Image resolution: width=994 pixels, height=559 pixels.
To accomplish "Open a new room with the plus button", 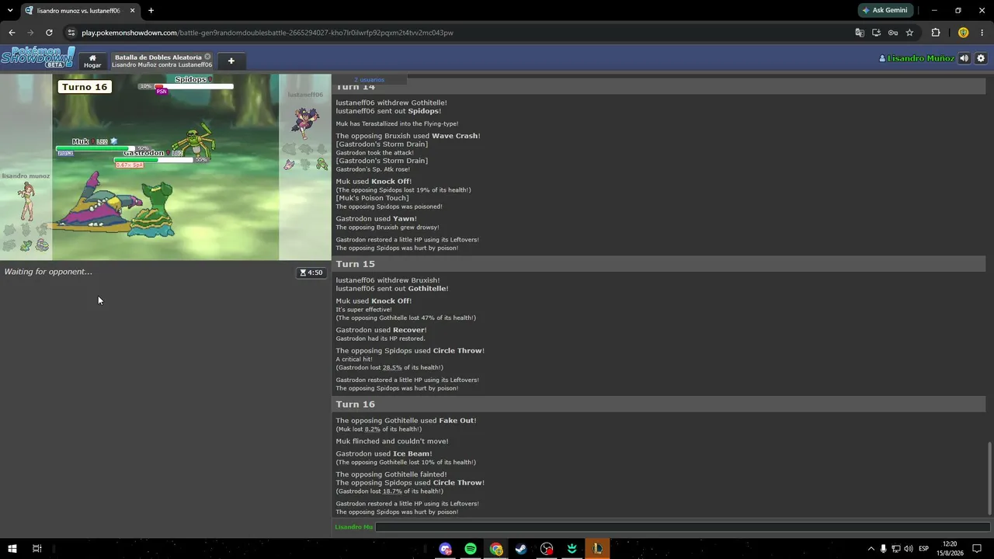I will [231, 61].
